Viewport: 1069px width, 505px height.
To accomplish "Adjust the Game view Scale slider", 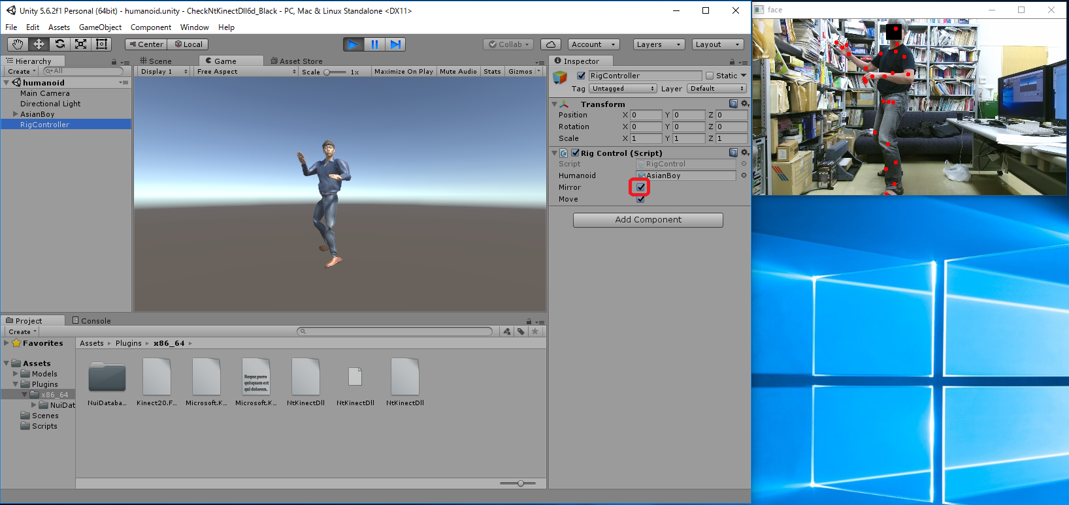I will click(327, 72).
